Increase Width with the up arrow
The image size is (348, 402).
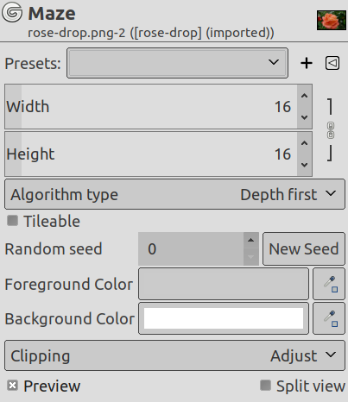(x=305, y=96)
